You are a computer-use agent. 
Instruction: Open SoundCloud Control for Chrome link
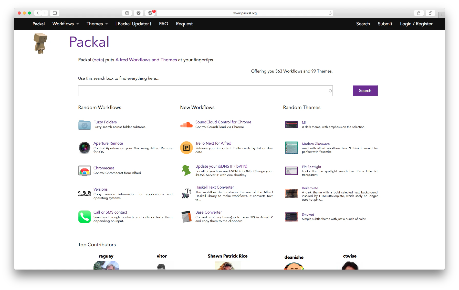223,122
